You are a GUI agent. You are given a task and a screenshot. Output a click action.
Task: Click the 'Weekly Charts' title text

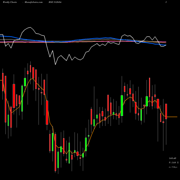tap(10, 2)
